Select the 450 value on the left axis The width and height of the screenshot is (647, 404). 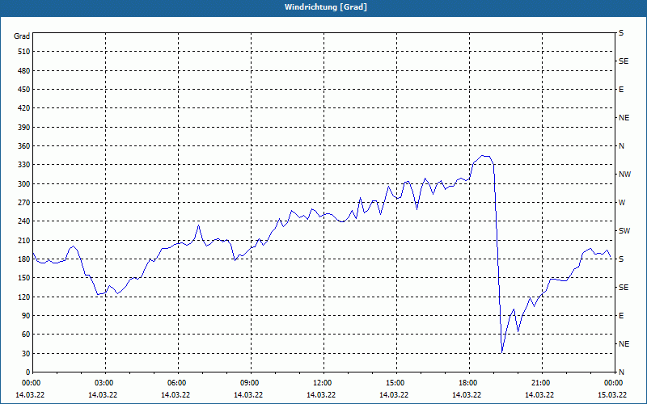(x=24, y=90)
